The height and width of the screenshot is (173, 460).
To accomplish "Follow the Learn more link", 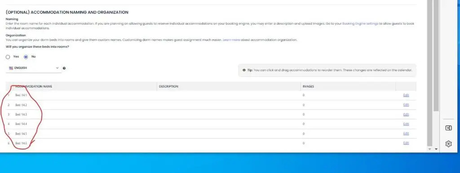I will (231, 40).
